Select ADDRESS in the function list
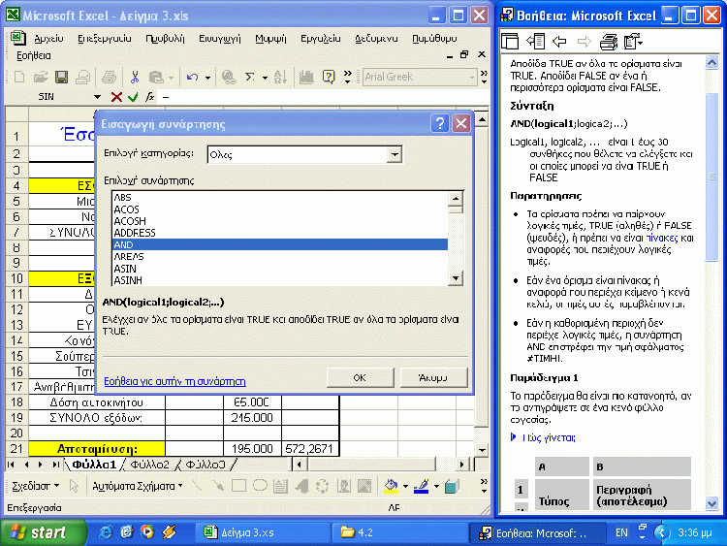 tap(280, 233)
